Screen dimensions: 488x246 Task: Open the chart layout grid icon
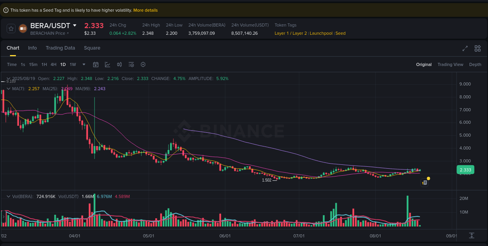point(477,48)
